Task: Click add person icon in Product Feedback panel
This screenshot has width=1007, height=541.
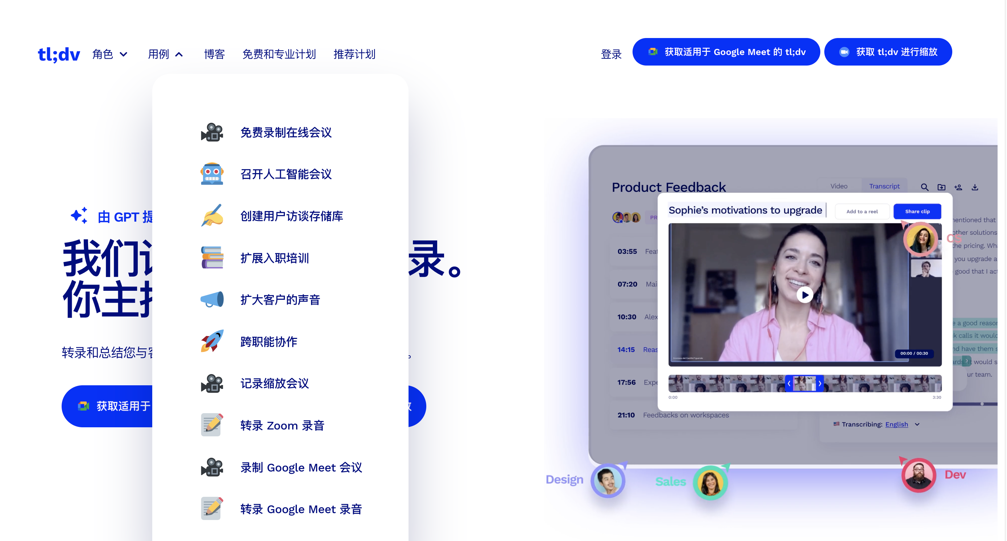Action: 958,187
